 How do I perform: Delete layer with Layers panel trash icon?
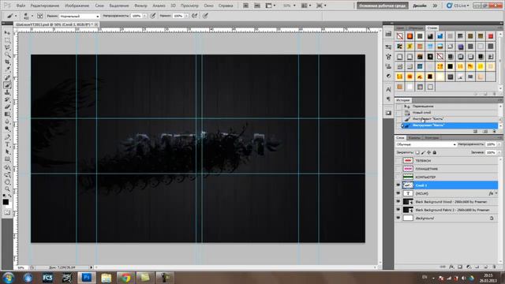(494, 267)
